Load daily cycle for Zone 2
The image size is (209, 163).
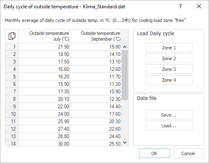click(x=169, y=58)
